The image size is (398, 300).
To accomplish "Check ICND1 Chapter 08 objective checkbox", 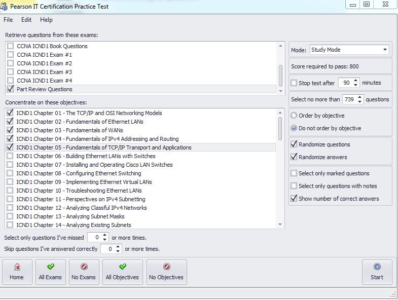I will coord(10,173).
